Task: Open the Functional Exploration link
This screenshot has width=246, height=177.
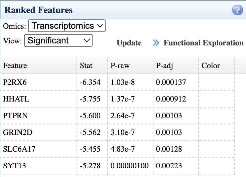Action: tap(203, 43)
